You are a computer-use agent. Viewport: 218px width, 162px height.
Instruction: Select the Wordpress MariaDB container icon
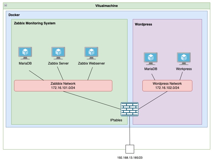click(151, 59)
